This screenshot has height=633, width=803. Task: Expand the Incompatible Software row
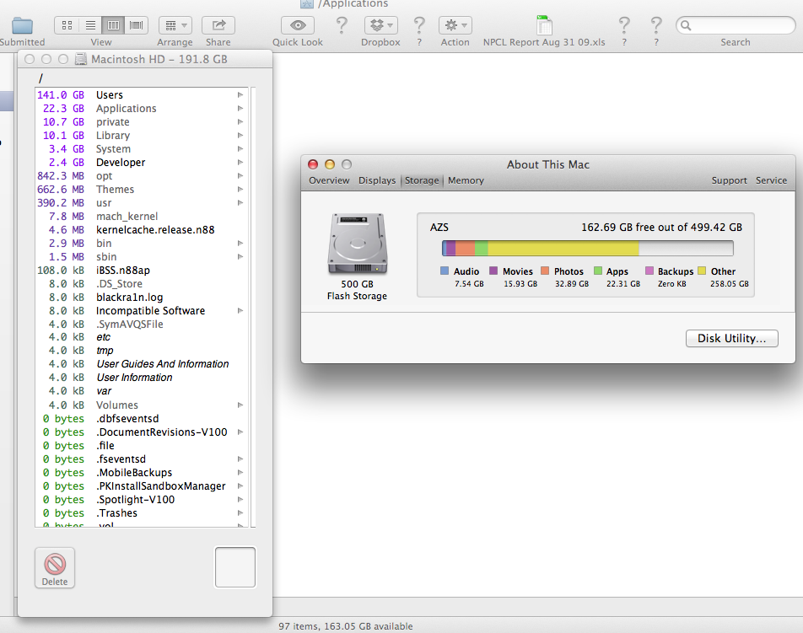(240, 311)
